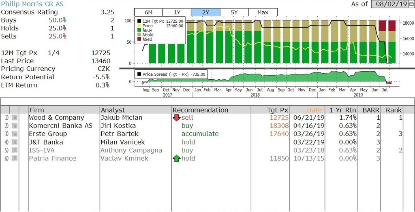This screenshot has height=212, width=415.
Task: Click the Return Potential value -5.5%
Action: (101, 77)
